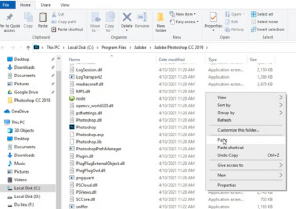Expand Give access to submenu
The width and height of the screenshot is (296, 209).
coord(246,165)
